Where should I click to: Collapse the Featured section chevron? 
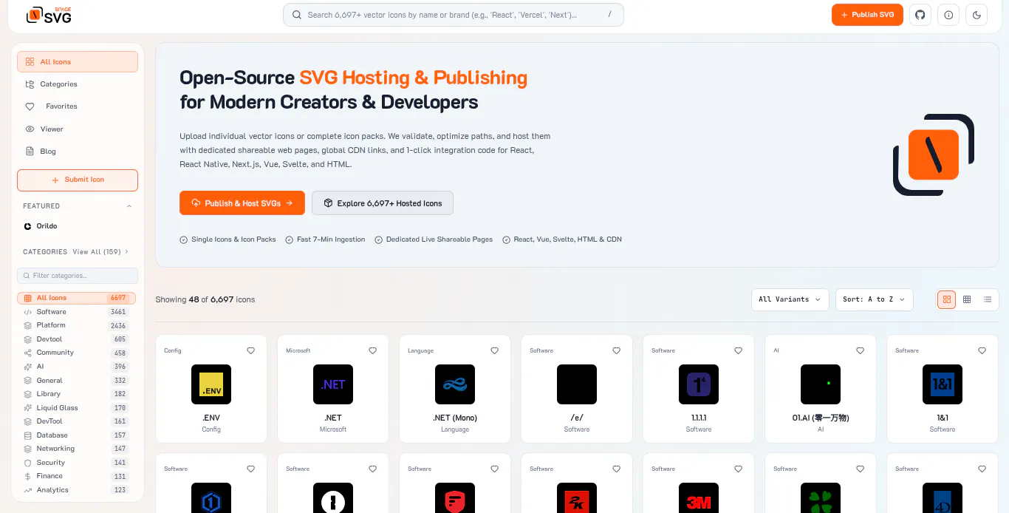coord(129,206)
